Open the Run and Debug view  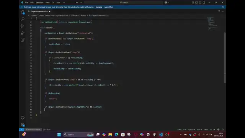tap(23, 33)
